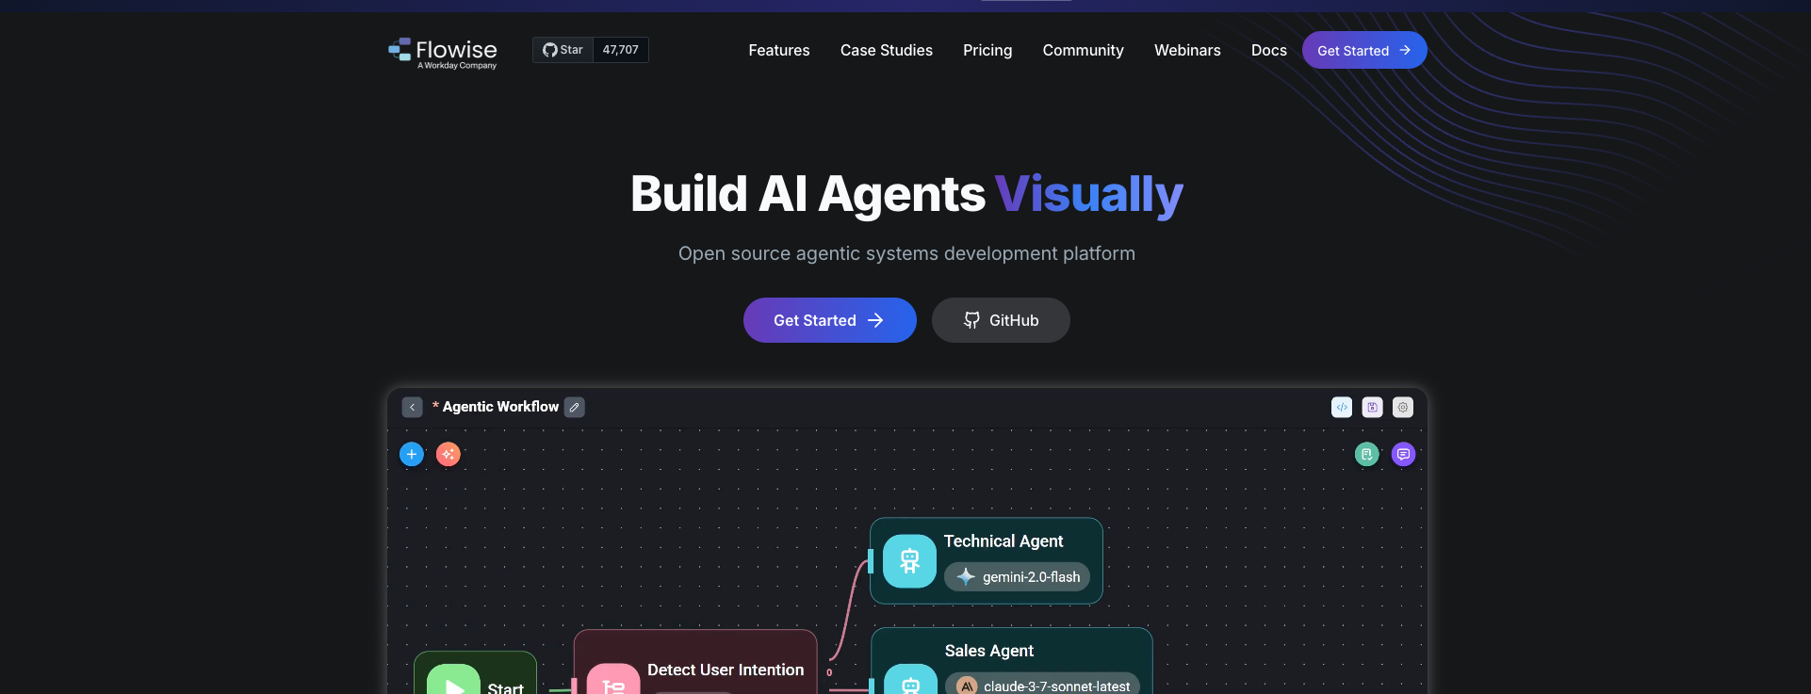The width and height of the screenshot is (1811, 694).
Task: Go to Case Studies
Action: click(887, 50)
